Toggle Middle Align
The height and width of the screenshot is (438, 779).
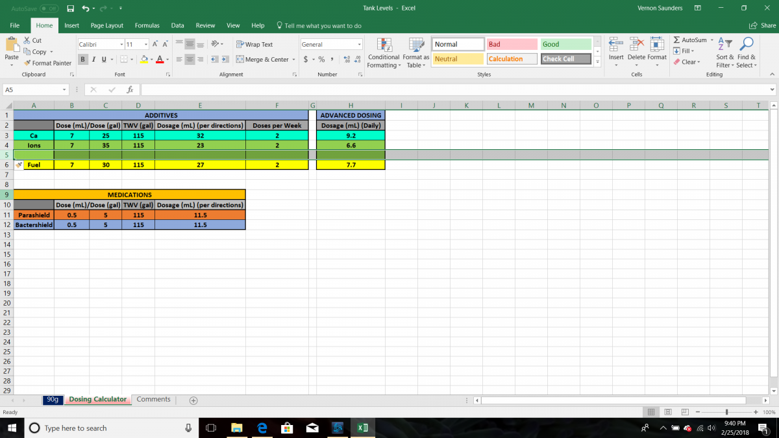189,44
